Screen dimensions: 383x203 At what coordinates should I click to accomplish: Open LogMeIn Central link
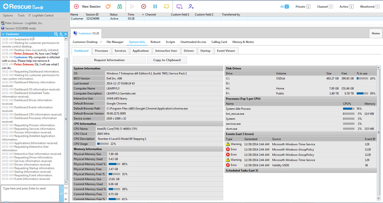pyautogui.click(x=41, y=15)
